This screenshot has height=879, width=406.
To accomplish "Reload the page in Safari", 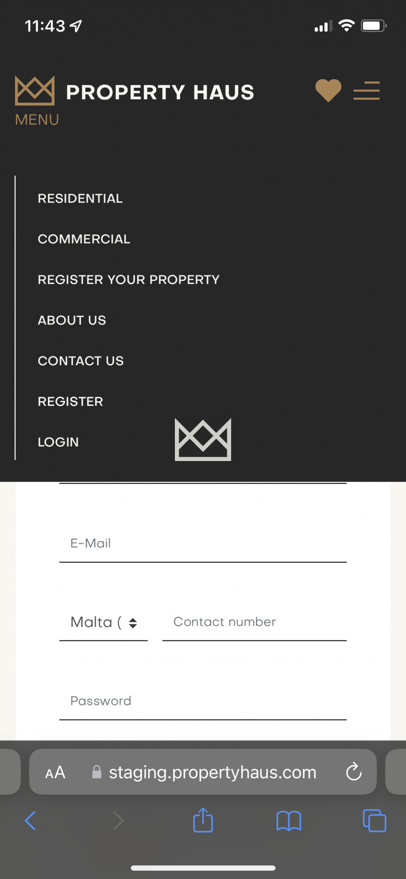I will click(354, 772).
